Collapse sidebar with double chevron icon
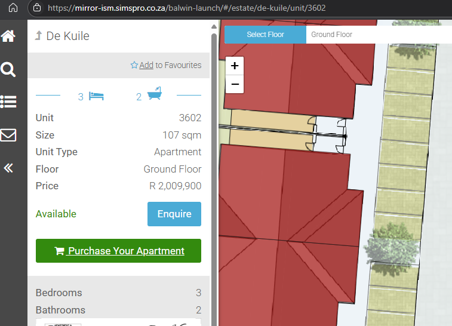452x326 pixels. (x=8, y=168)
